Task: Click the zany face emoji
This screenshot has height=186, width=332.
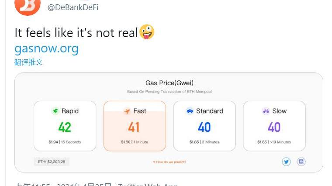Action: coord(147,32)
